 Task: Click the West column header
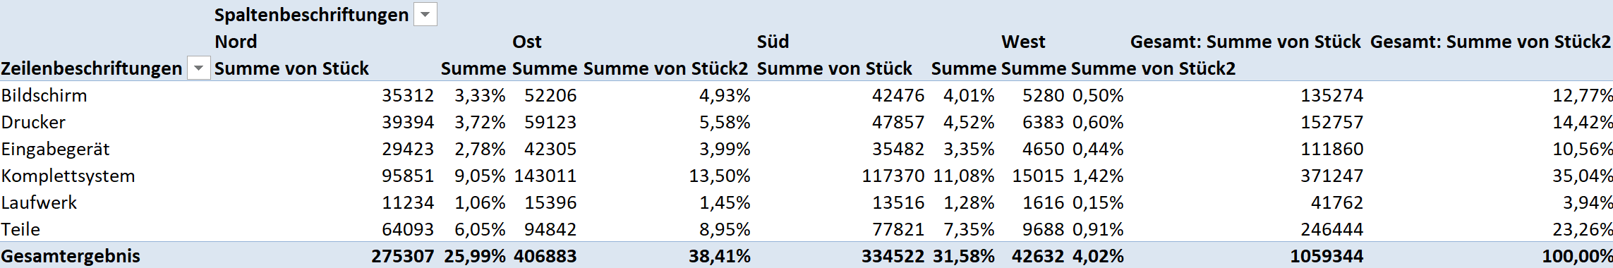click(x=1023, y=42)
